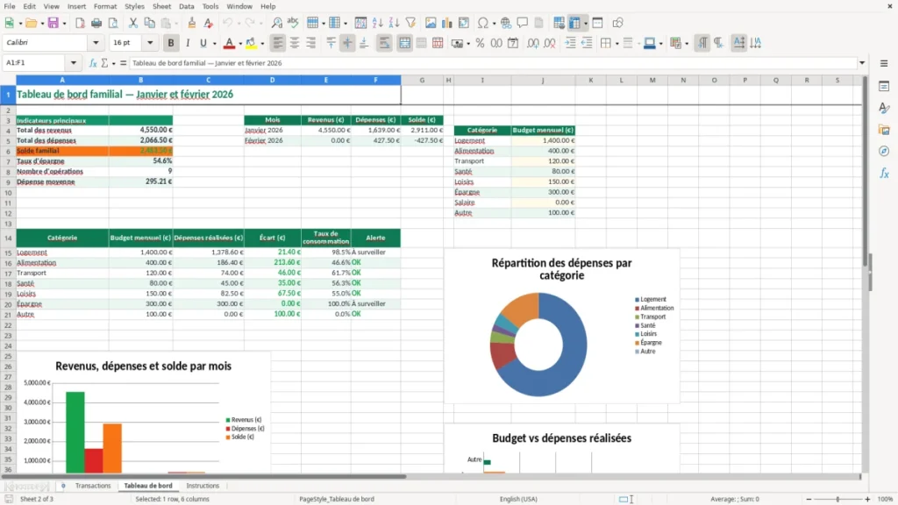The image size is (898, 505).
Task: Expand the formula bar
Action: pyautogui.click(x=862, y=63)
